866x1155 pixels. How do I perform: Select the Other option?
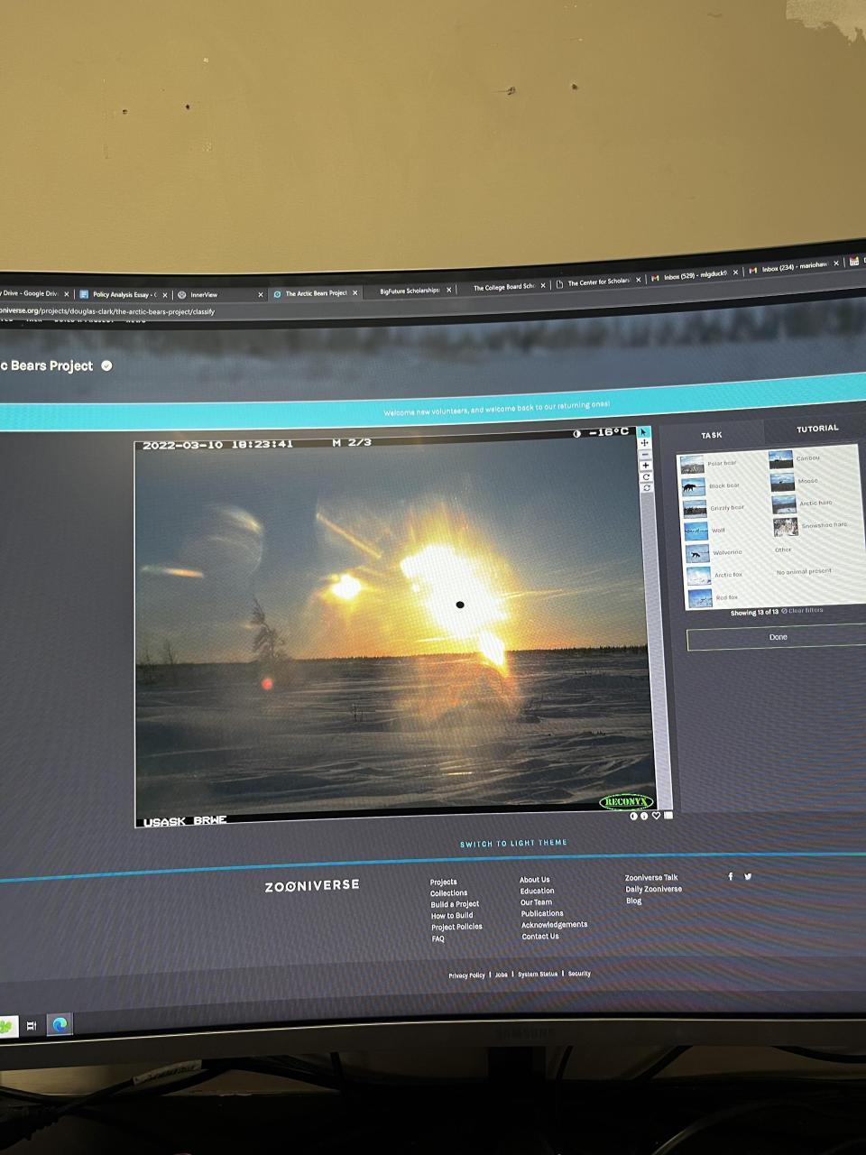pyautogui.click(x=783, y=550)
